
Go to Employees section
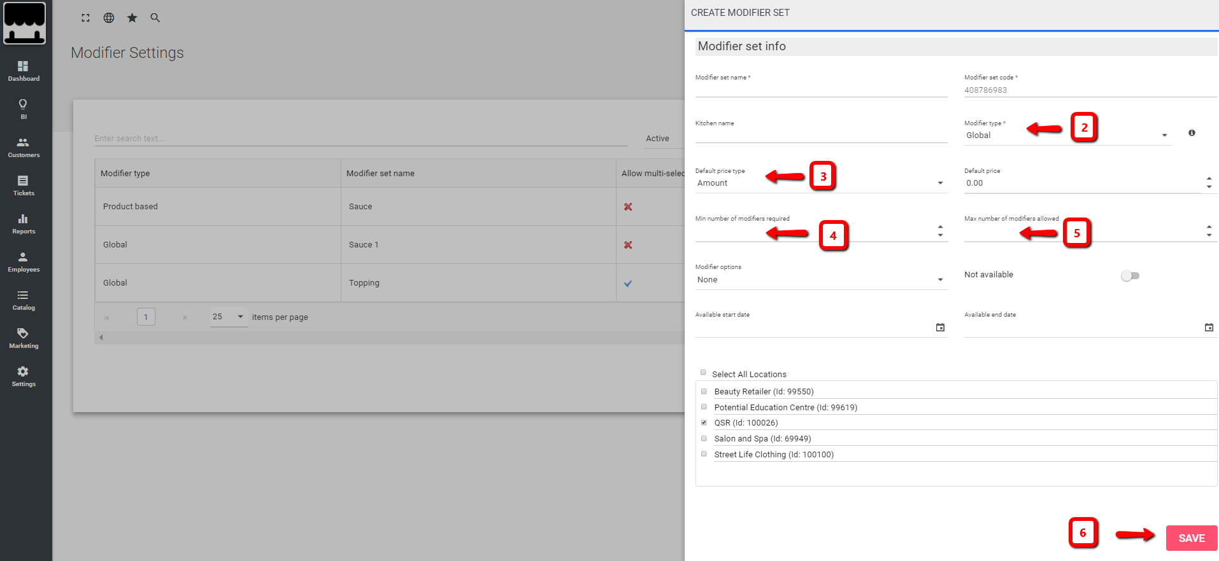[x=24, y=262]
